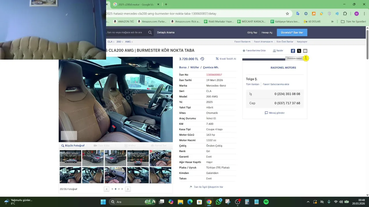Screen dimensions: 369x207
Task: Open Microsoft Store from the taskbar
Action: click(x=199, y=202)
